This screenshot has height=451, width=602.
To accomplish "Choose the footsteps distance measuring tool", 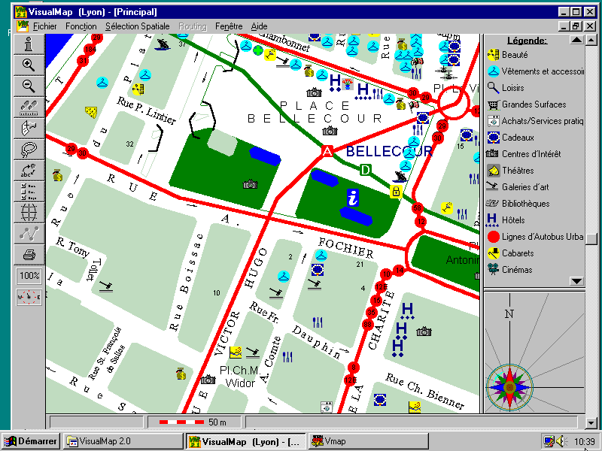I will pos(29,107).
